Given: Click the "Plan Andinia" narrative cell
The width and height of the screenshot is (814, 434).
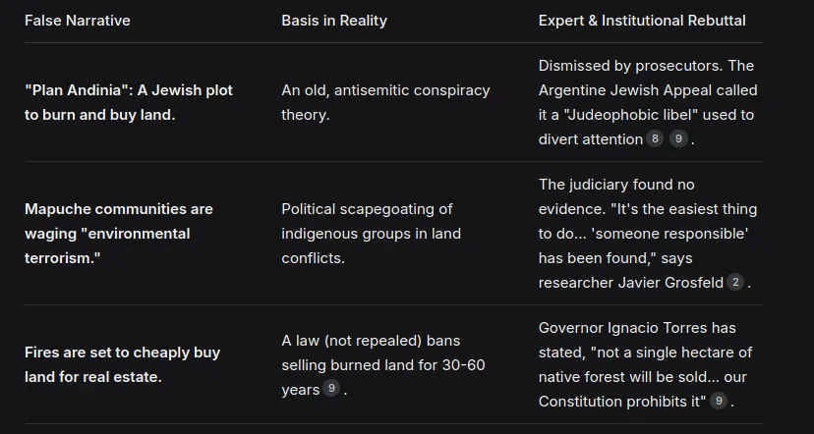Looking at the screenshot, I should tap(129, 102).
